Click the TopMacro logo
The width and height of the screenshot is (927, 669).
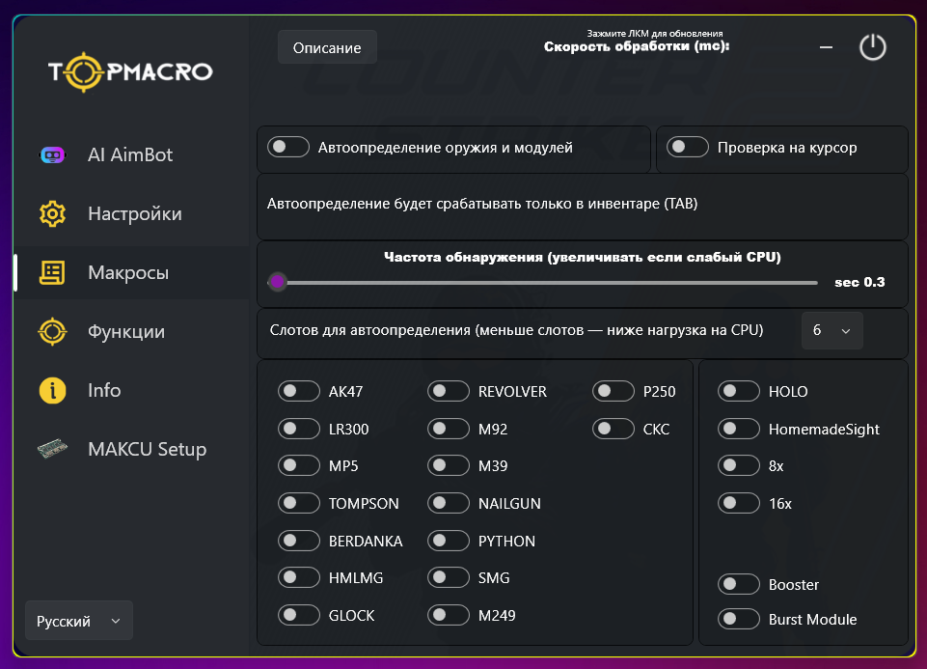pyautogui.click(x=130, y=71)
